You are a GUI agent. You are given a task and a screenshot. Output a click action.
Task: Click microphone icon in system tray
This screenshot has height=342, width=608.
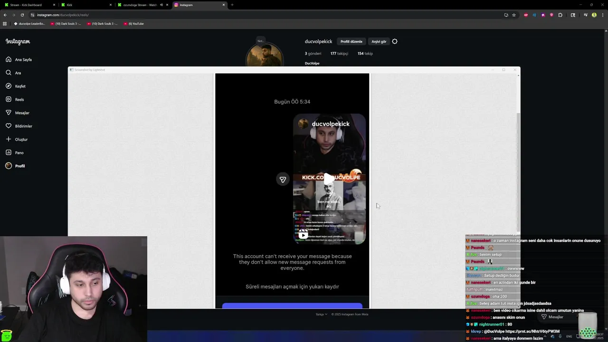pyautogui.click(x=560, y=336)
